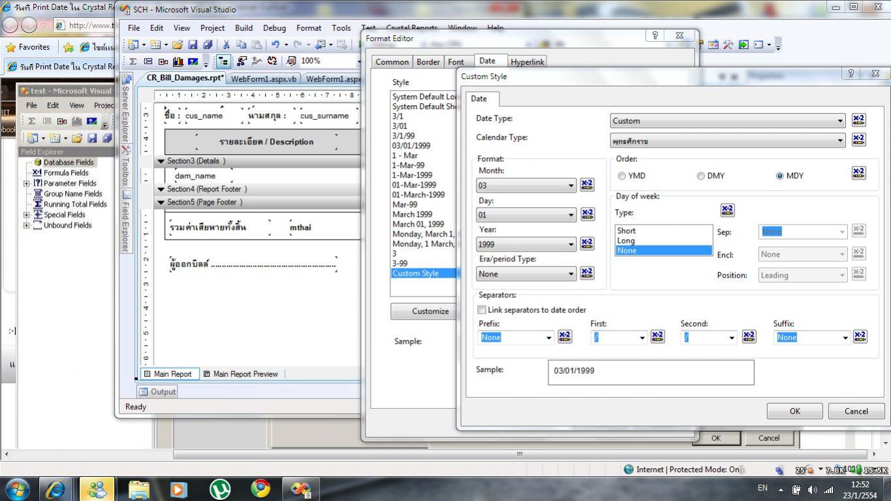Open uTorrent from the taskbar

pos(220,489)
